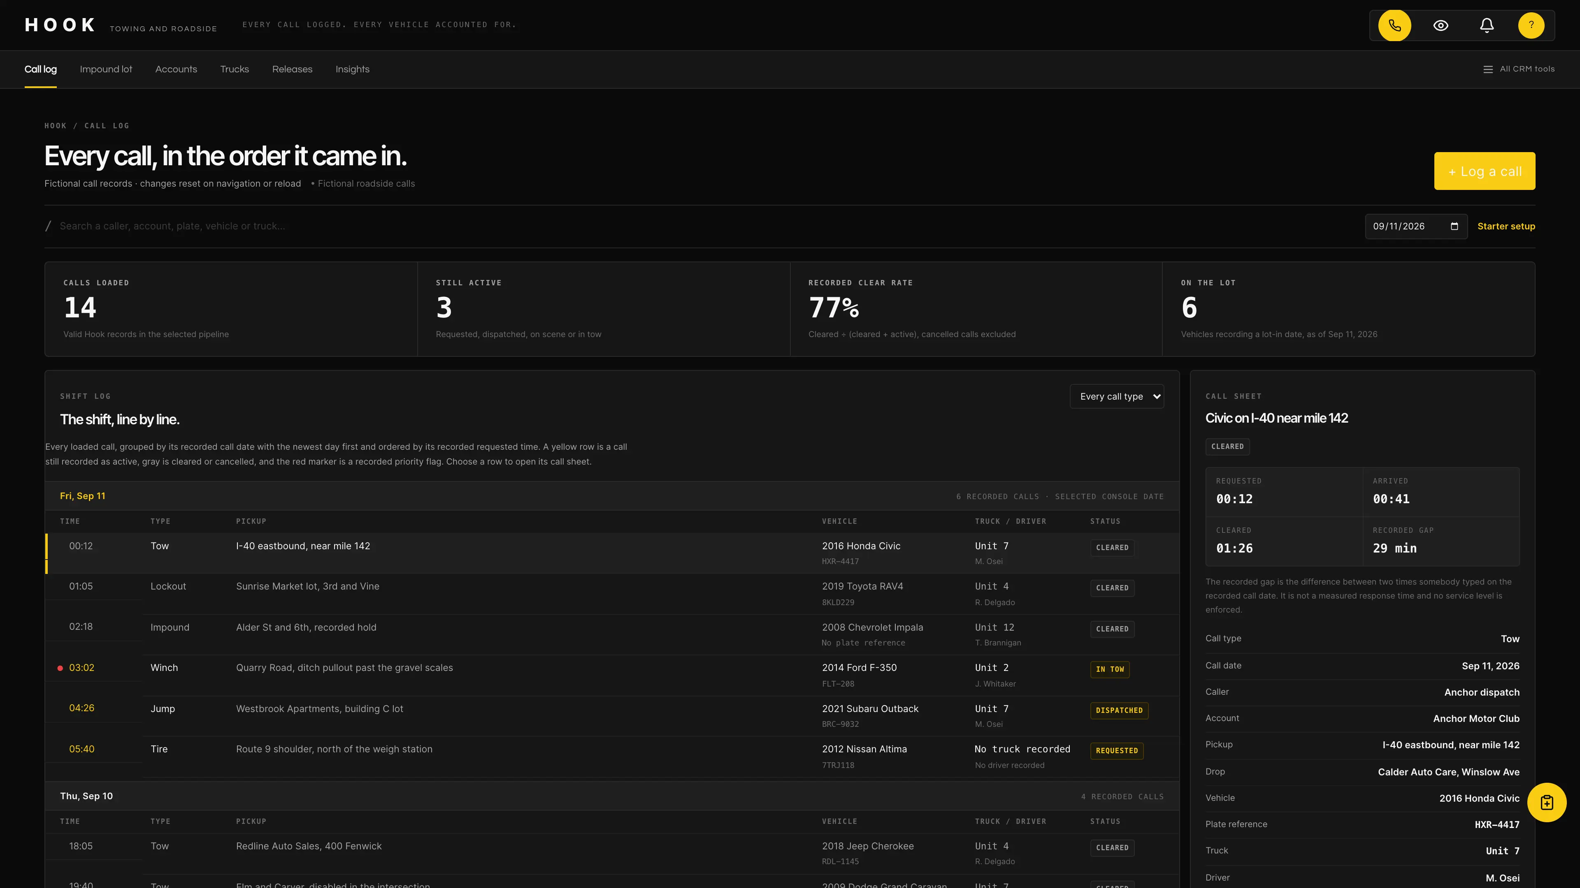Click the Still Active 3 stat card
Viewport: 1580px width, 888px height.
pyautogui.click(x=604, y=309)
